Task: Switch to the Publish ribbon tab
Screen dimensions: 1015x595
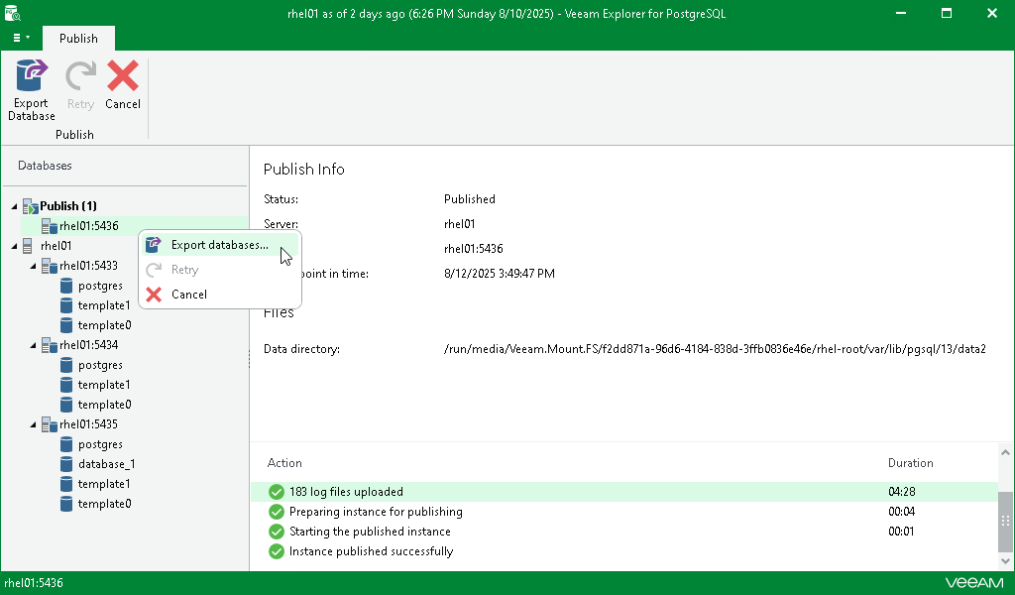Action: pyautogui.click(x=78, y=38)
